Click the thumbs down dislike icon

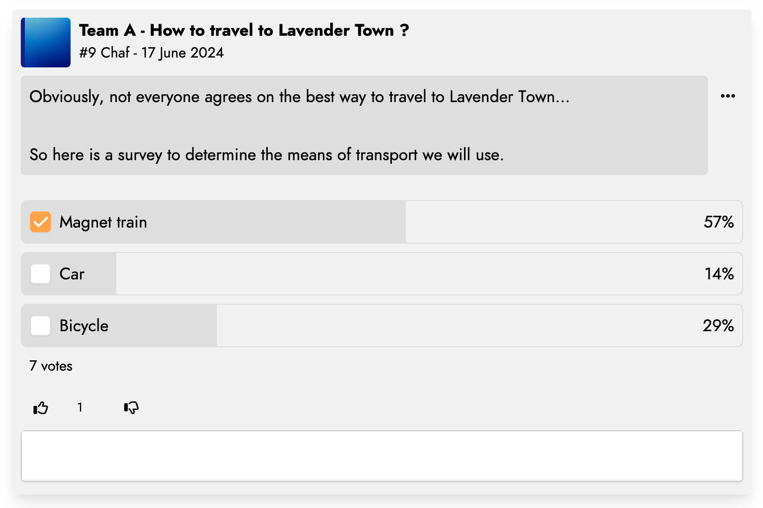[131, 408]
